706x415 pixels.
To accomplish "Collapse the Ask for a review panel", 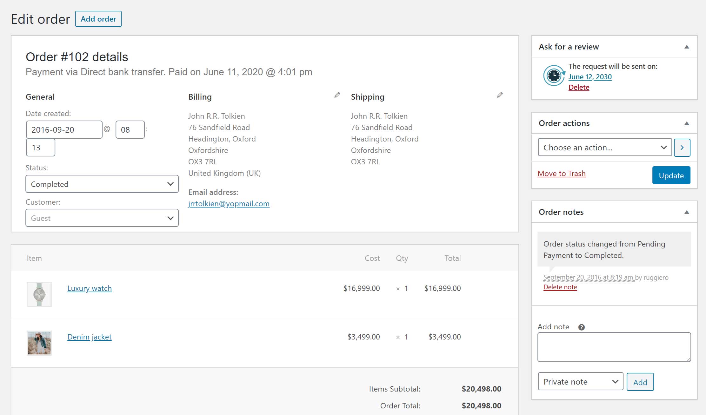I will point(687,47).
